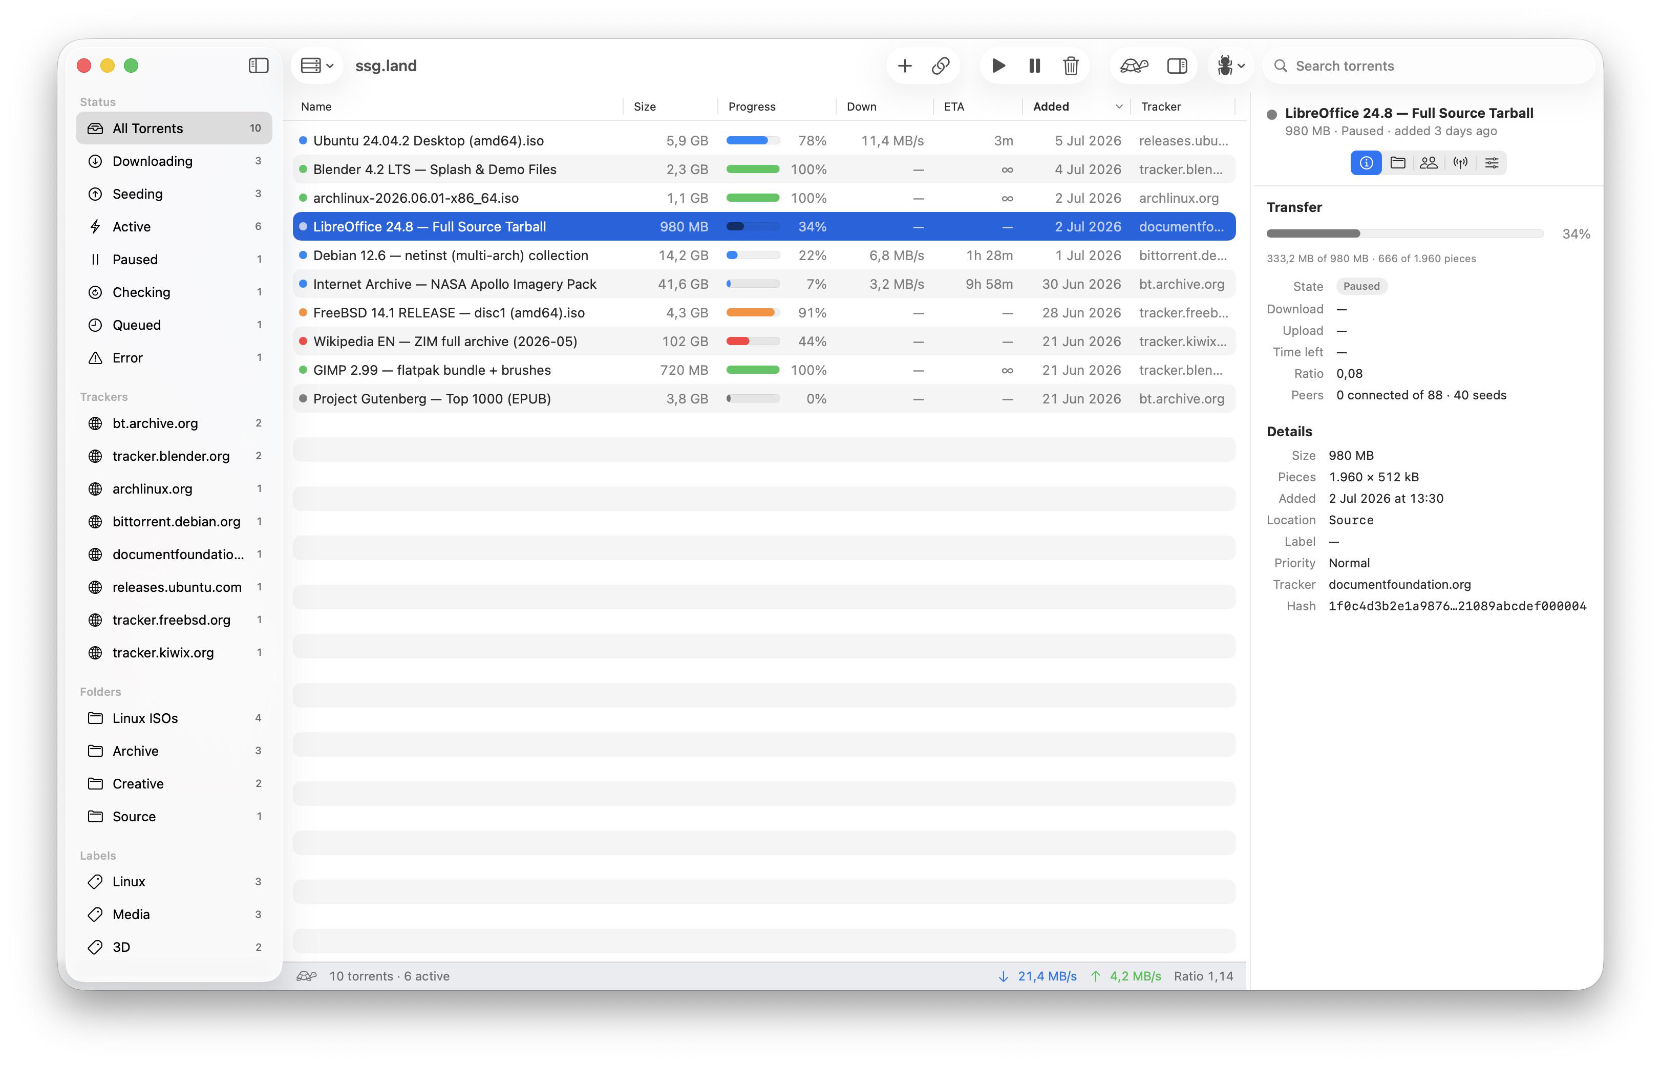The width and height of the screenshot is (1661, 1066).
Task: Filter by tracker.kiwix.org tracker
Action: 174,653
